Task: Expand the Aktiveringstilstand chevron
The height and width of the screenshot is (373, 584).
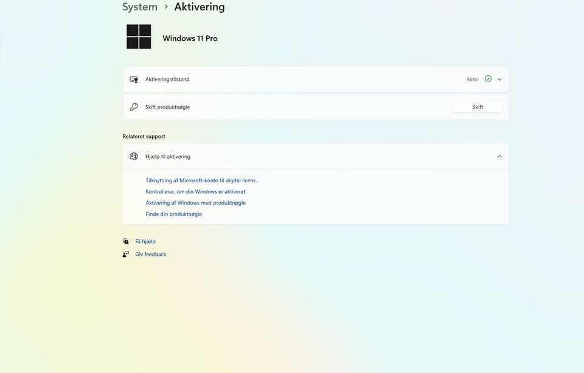Action: (x=500, y=79)
